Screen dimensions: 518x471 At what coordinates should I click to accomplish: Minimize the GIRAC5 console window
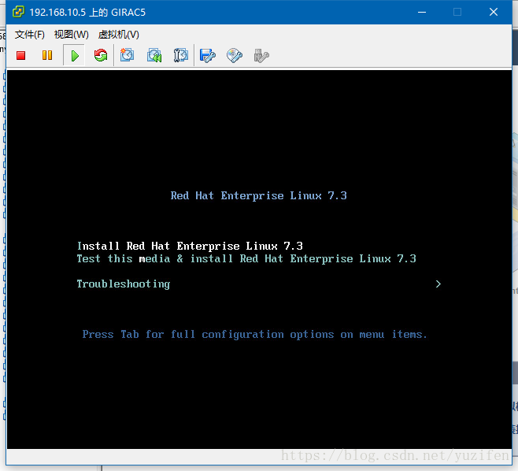point(422,13)
